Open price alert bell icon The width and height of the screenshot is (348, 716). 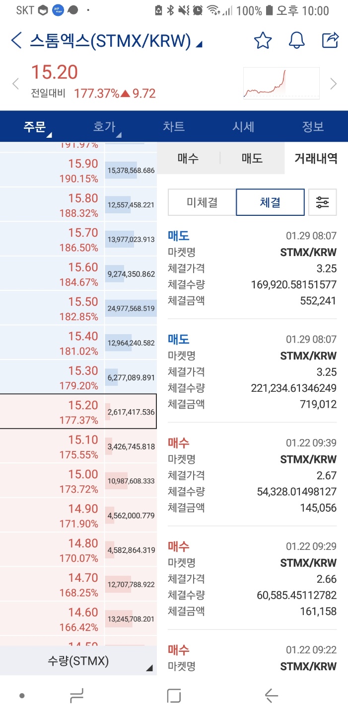296,40
